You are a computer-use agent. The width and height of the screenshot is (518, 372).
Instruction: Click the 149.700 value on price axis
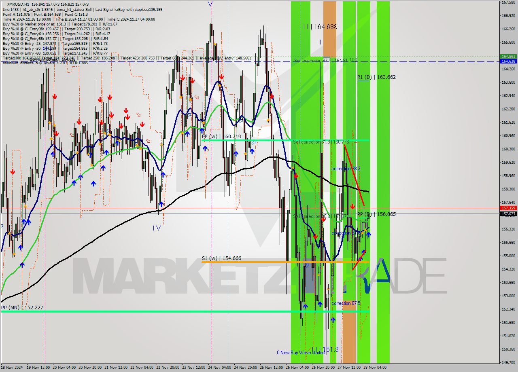pos(508,363)
